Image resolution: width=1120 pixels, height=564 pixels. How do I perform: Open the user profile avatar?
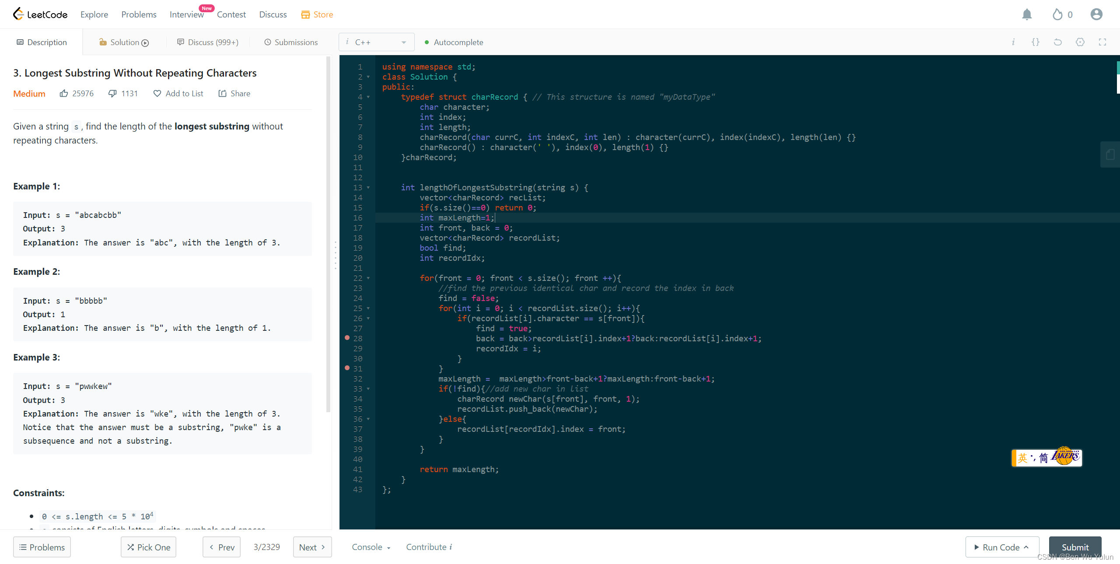point(1096,14)
